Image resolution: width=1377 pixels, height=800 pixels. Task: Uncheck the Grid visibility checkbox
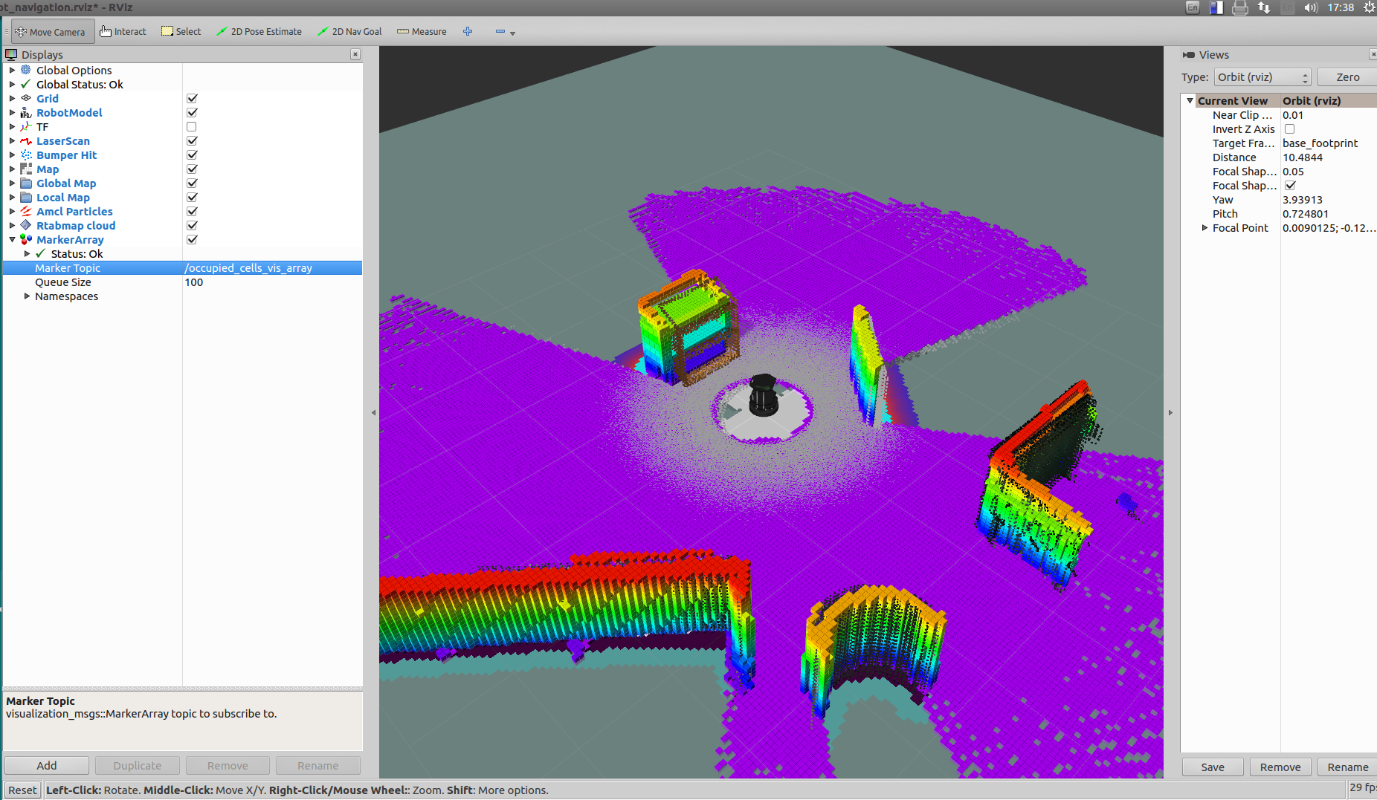coord(191,98)
